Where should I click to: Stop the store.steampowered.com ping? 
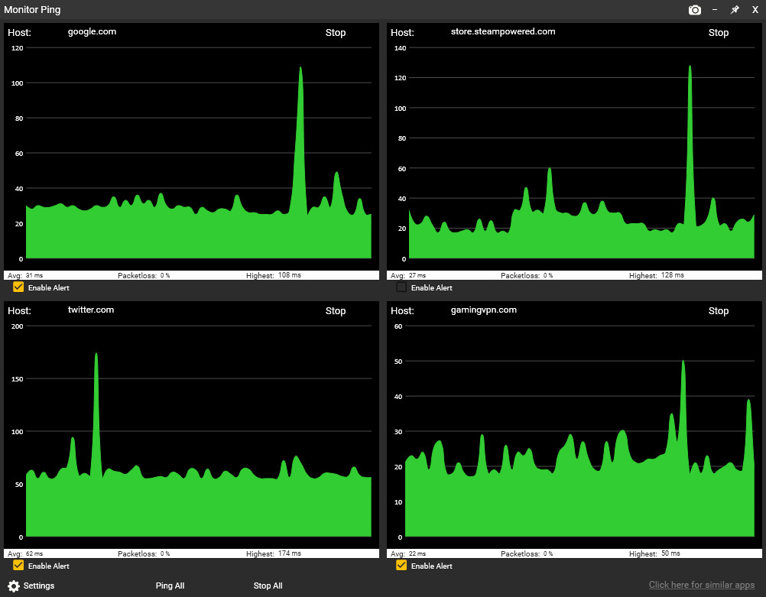click(719, 33)
